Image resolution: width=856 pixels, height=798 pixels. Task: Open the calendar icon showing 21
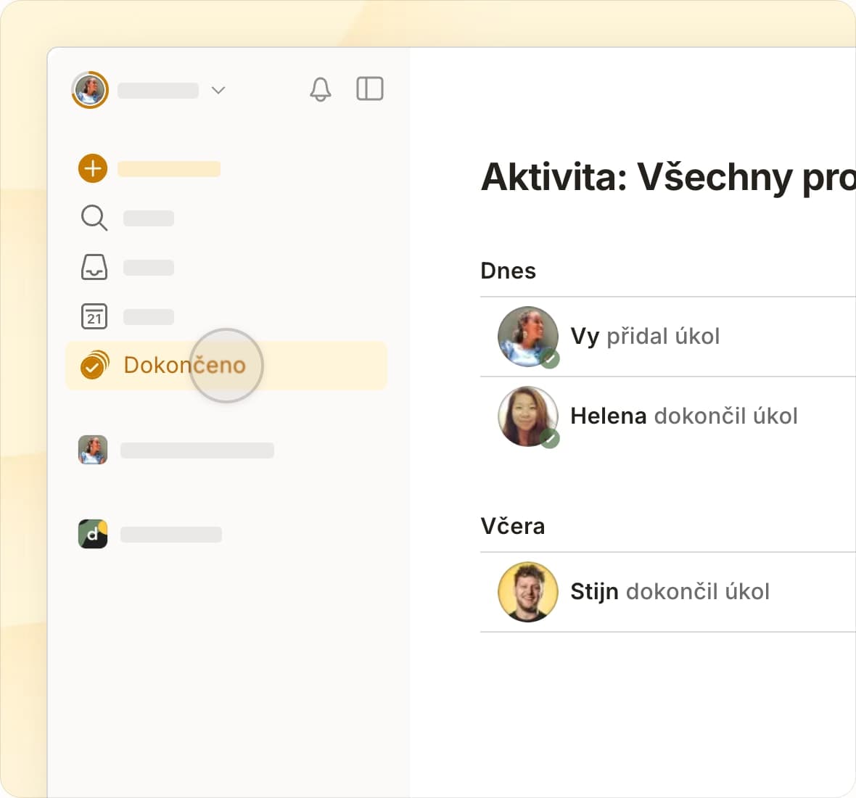pos(94,316)
